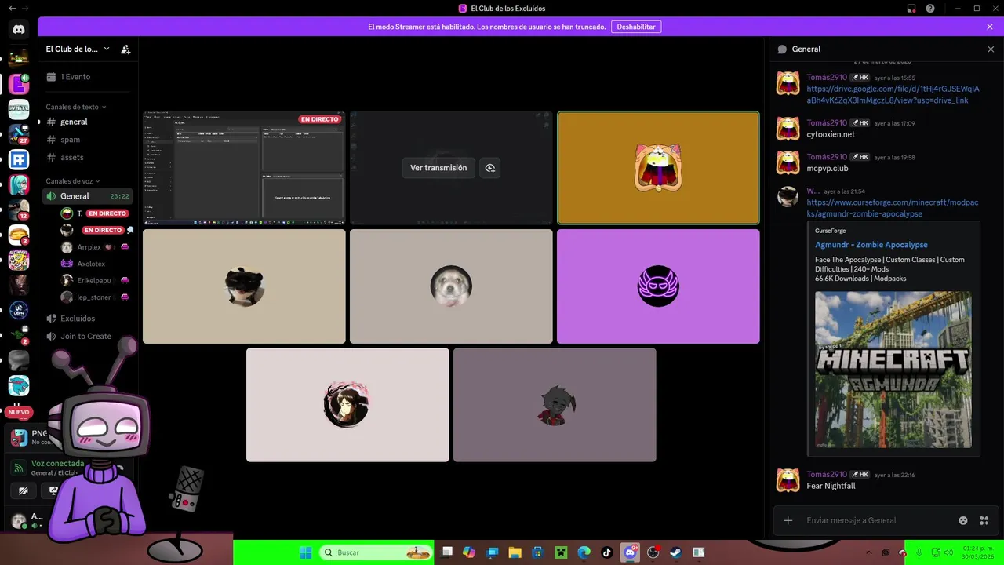Select the white puppy avatar tile
The width and height of the screenshot is (1004, 565).
[451, 286]
